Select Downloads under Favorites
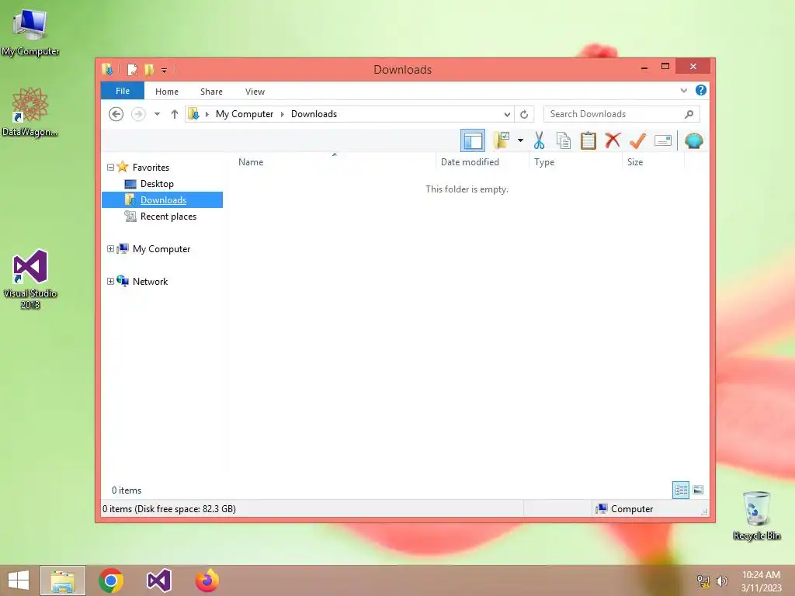Viewport: 795px width, 596px height. pos(163,199)
